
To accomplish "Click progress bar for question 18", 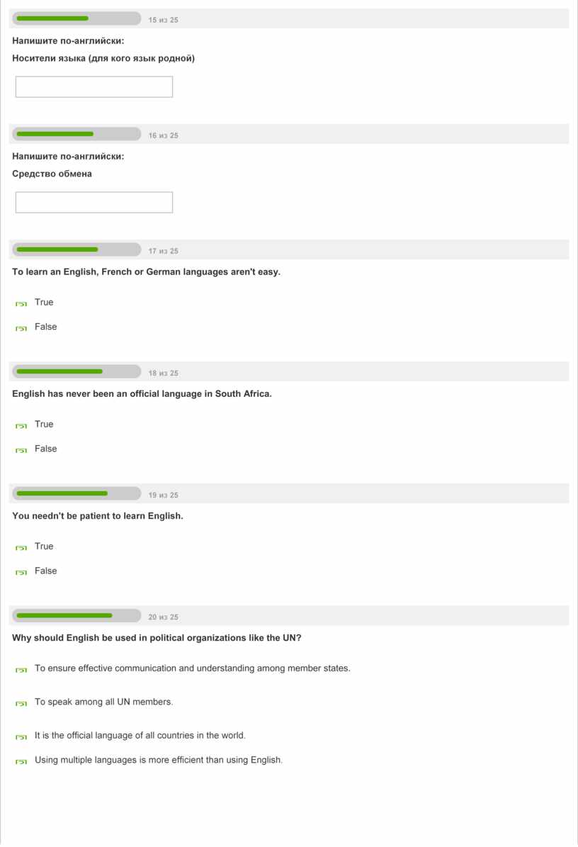I will click(76, 371).
